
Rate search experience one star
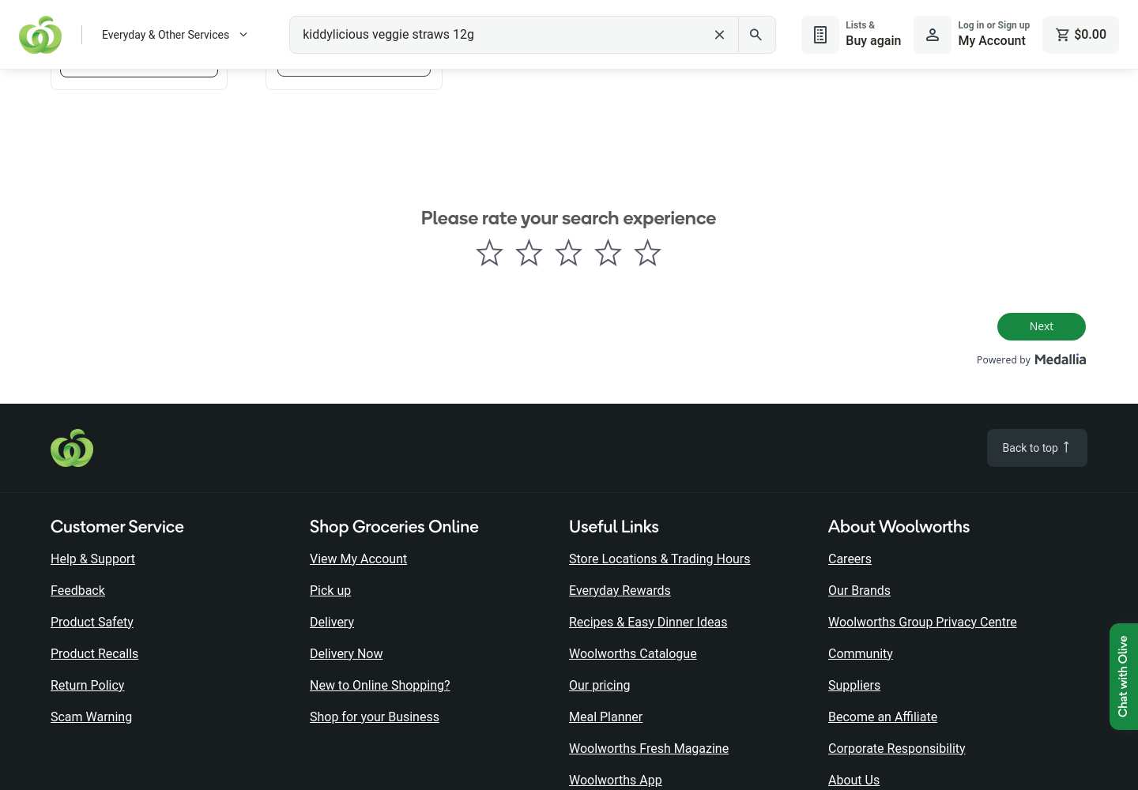tap(489, 253)
